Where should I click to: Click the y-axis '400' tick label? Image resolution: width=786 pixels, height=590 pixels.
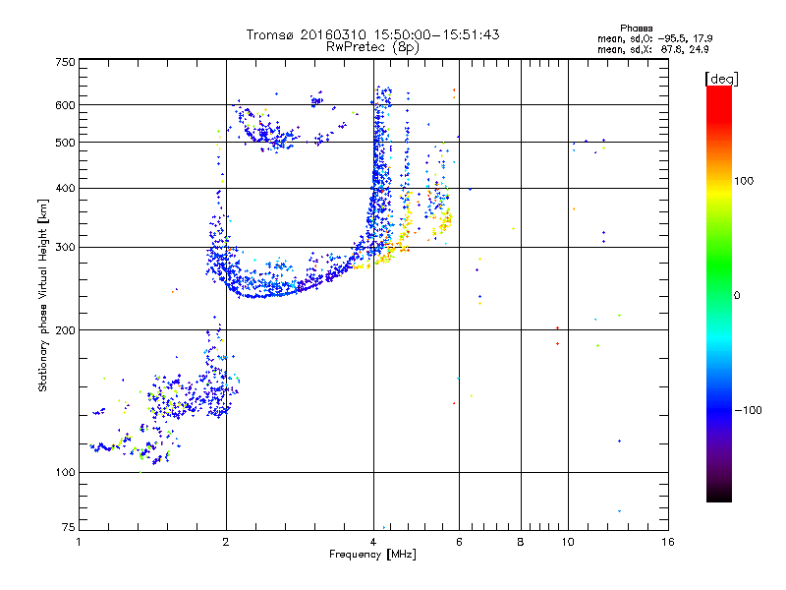point(65,188)
